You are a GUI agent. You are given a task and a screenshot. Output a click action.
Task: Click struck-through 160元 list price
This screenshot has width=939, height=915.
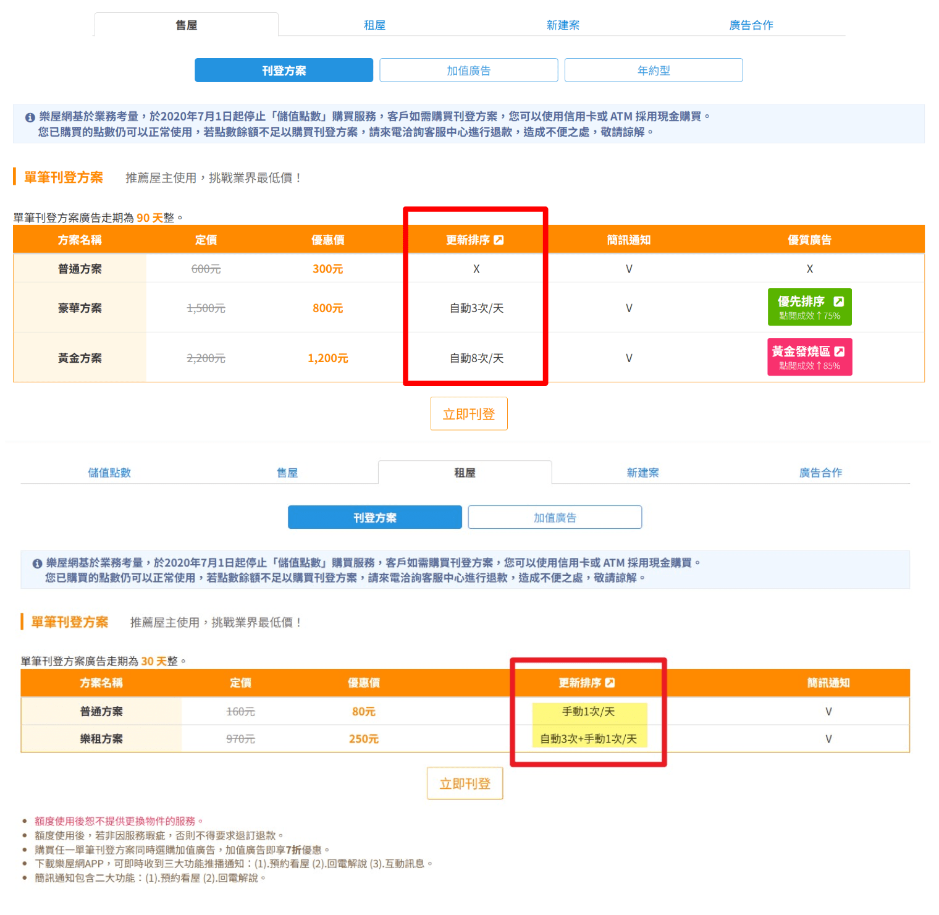point(240,712)
